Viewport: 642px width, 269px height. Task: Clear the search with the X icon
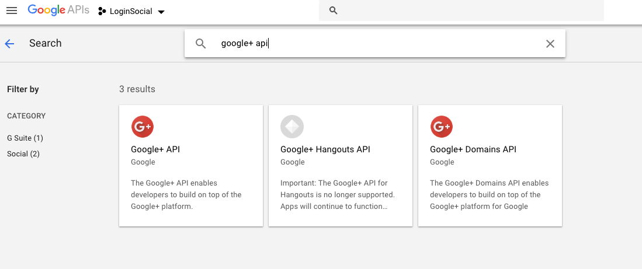pyautogui.click(x=550, y=44)
